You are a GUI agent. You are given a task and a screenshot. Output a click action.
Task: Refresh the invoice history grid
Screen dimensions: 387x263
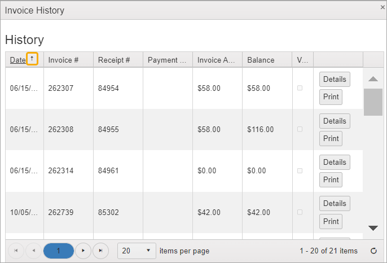(373, 251)
